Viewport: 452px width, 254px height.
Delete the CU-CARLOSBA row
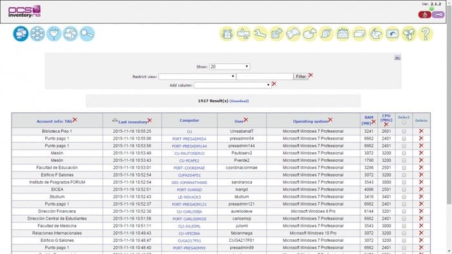tap(421, 211)
